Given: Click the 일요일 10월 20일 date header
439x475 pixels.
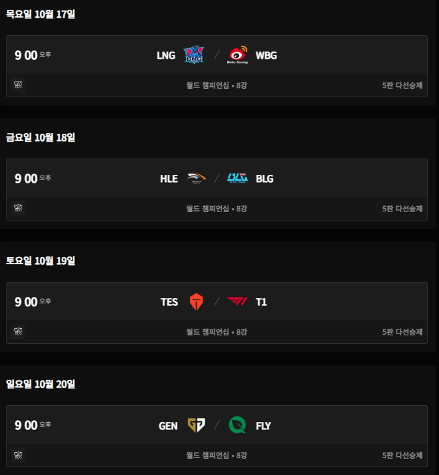Looking at the screenshot, I should coord(41,384).
